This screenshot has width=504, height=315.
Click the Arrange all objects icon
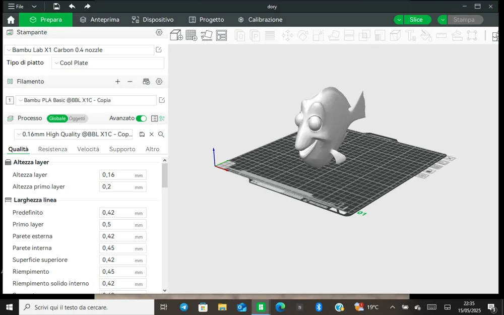point(222,35)
